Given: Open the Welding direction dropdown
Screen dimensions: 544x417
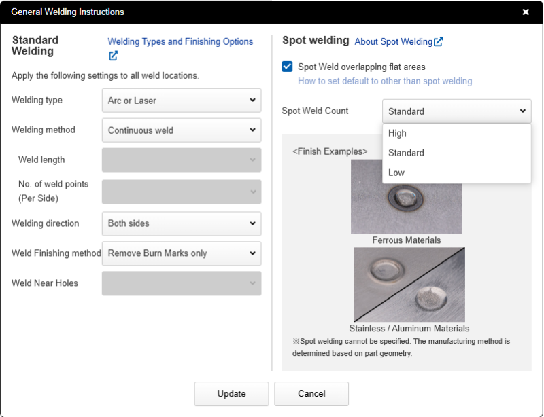Looking at the screenshot, I should (181, 223).
